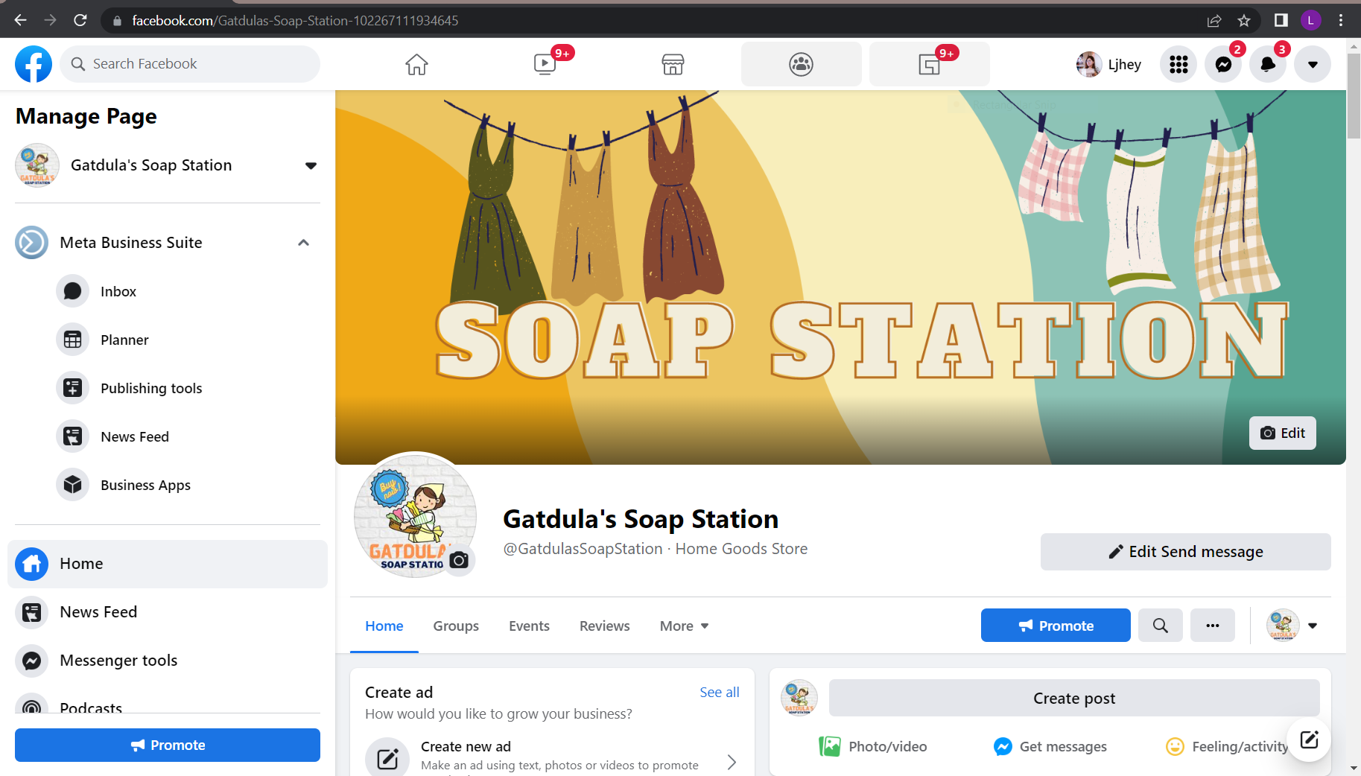Click the page vertical scrollbar
The image size is (1361, 776).
click(1354, 95)
